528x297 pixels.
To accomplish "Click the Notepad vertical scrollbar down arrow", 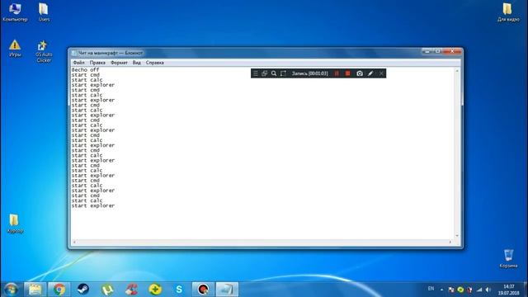I will (457, 236).
